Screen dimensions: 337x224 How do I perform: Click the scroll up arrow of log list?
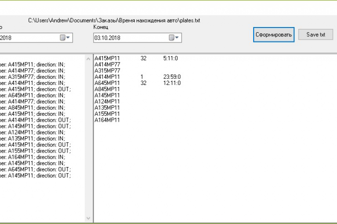pos(88,59)
